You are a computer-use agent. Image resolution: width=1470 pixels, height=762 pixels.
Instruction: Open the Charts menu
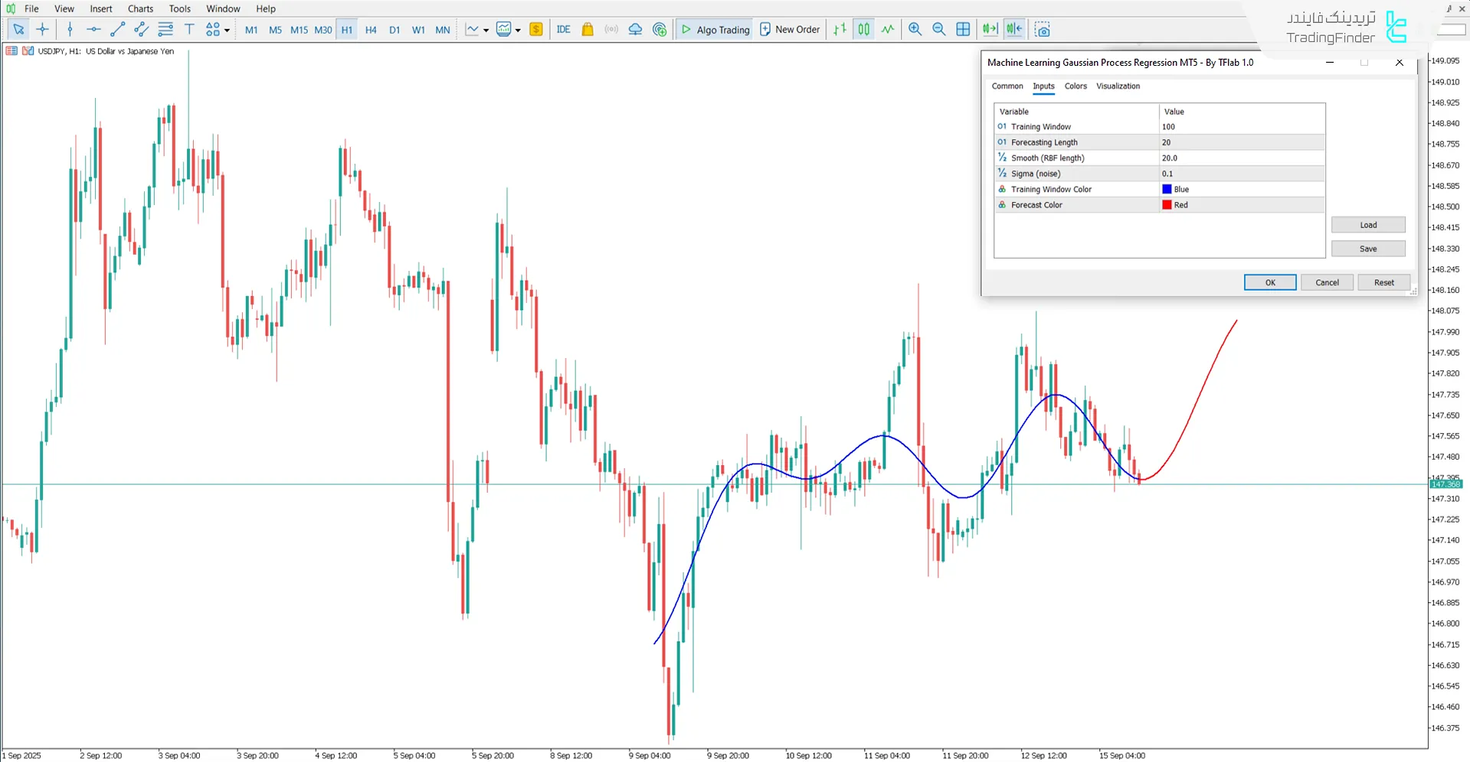coord(140,8)
